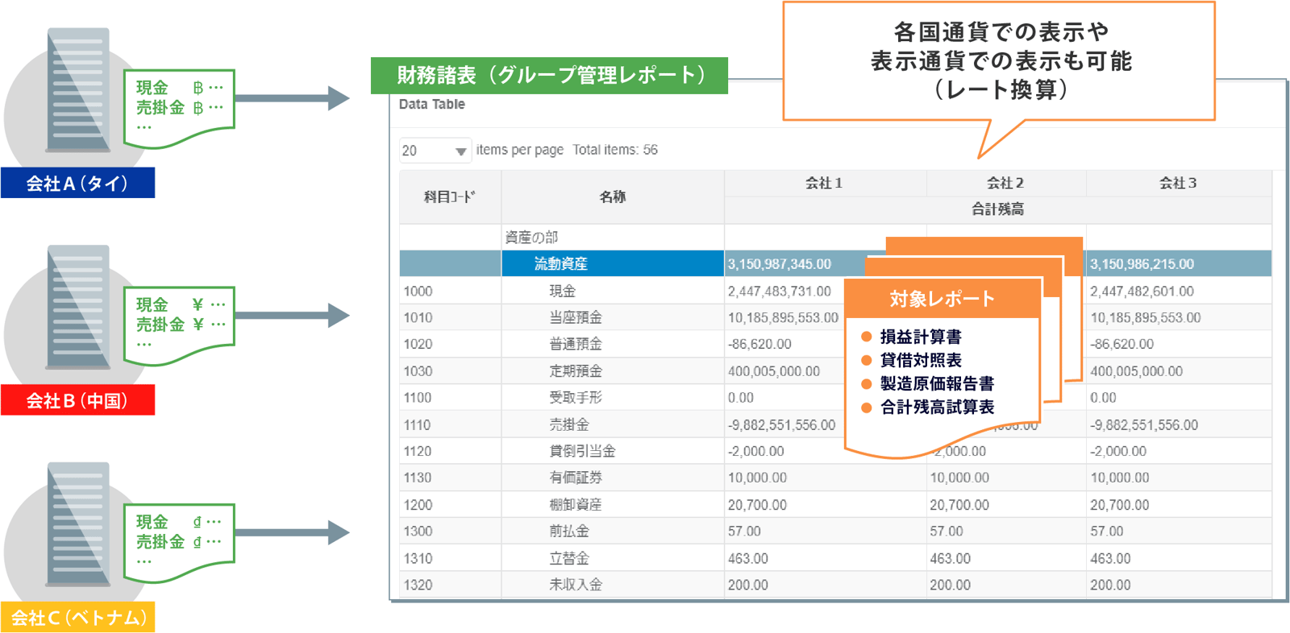Click the 会社３ column header

point(1178,184)
